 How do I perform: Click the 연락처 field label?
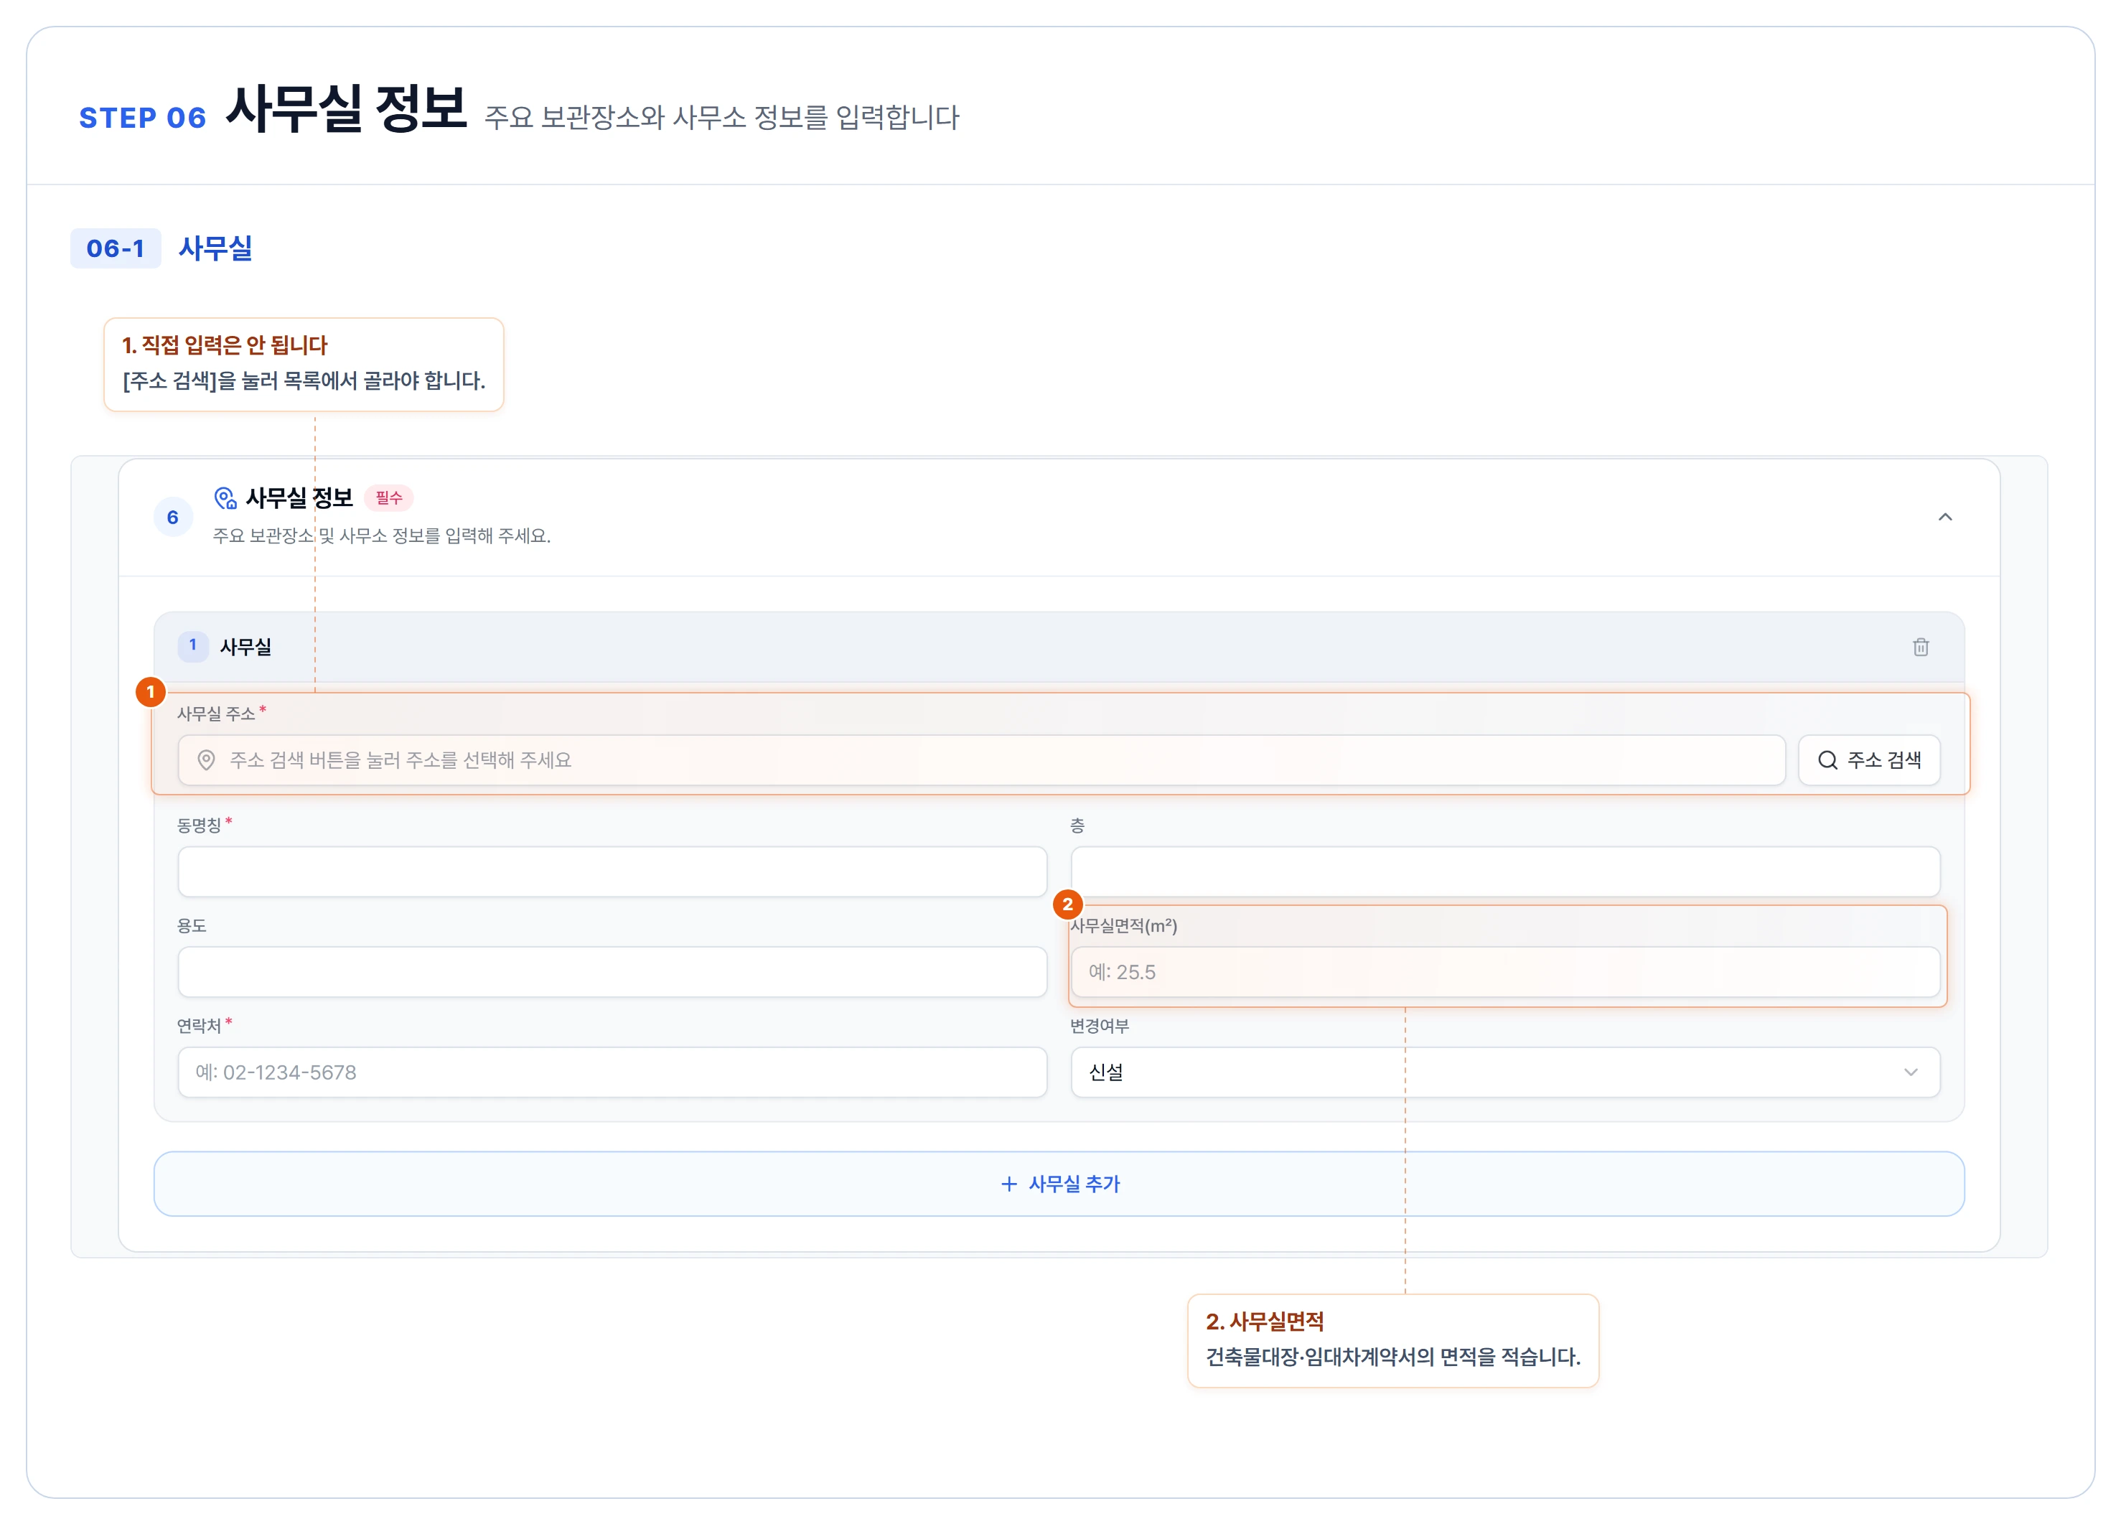(x=200, y=1027)
